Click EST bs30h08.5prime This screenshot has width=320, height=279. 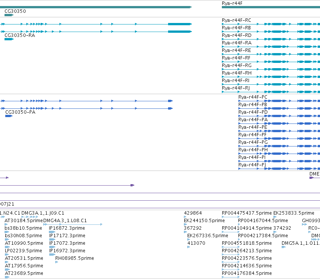click(23, 236)
